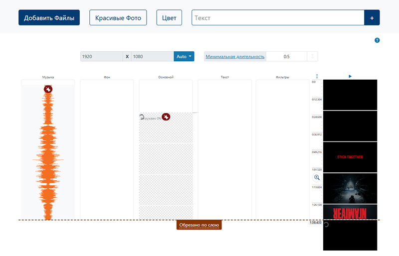Image resolution: width=399 pixels, height=256 pixels.
Task: Click the Минимальная длительность link
Action: (235, 57)
